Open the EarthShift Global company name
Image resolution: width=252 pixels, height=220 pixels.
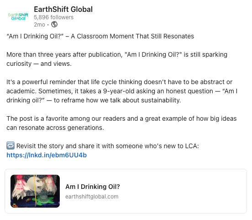coord(63,9)
